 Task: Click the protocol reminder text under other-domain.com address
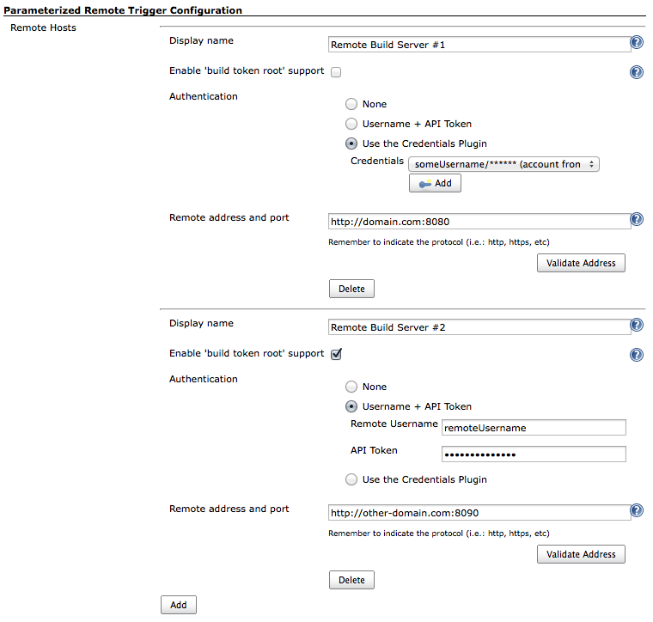(439, 534)
